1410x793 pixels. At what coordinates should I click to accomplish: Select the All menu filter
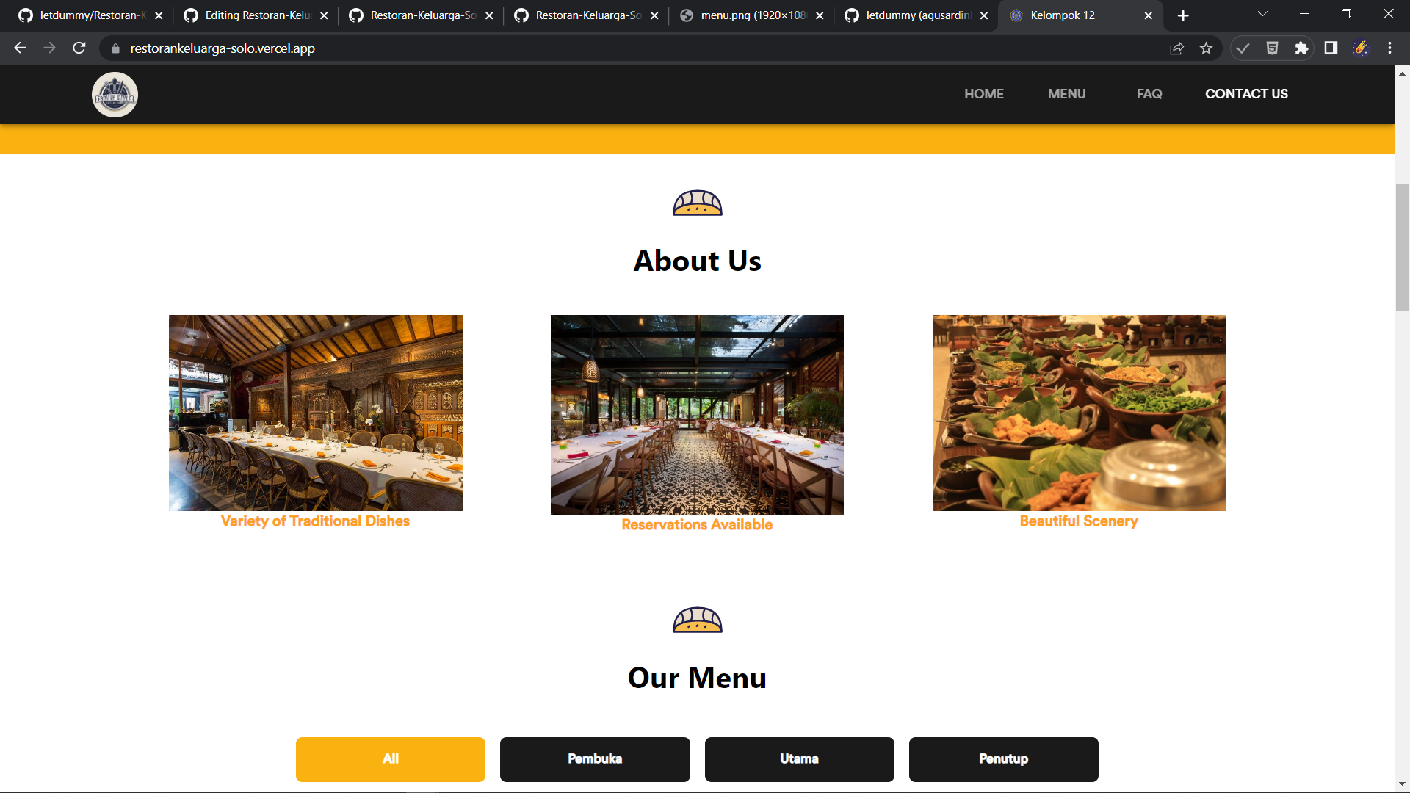click(x=390, y=759)
